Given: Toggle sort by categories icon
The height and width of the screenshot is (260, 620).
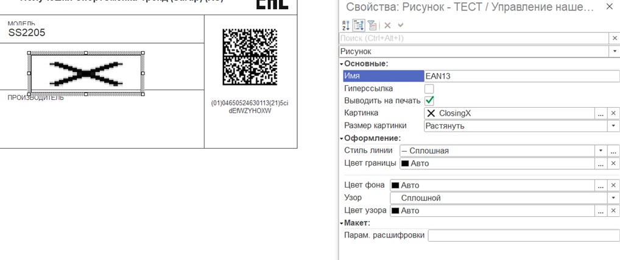Looking at the screenshot, I should pos(359,26).
